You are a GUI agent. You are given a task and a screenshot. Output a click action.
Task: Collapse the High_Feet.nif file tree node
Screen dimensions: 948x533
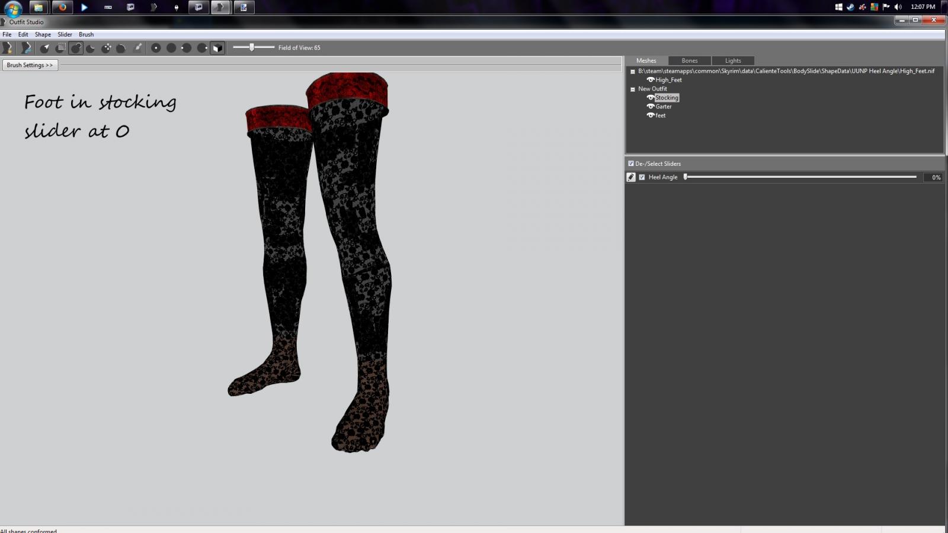click(x=633, y=71)
